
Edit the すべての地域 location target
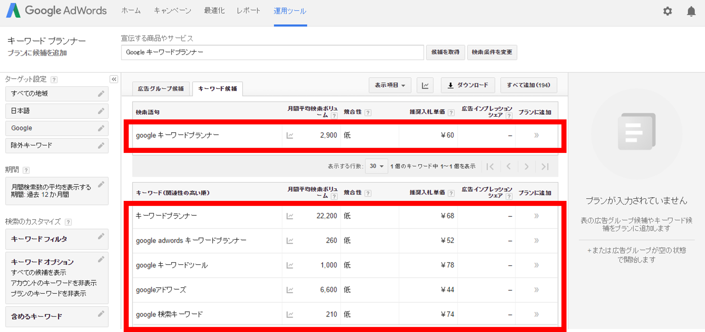tap(101, 94)
